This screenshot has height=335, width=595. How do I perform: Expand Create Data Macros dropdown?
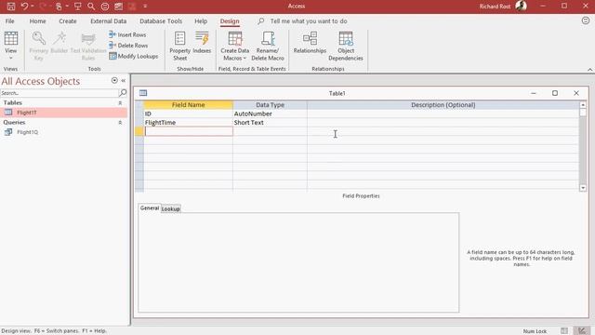point(235,46)
